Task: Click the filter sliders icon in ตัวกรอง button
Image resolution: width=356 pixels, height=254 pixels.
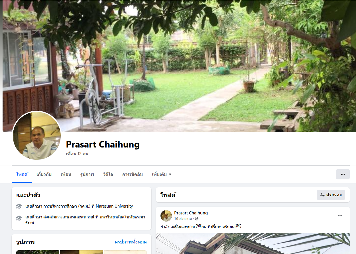Action: [x=322, y=195]
